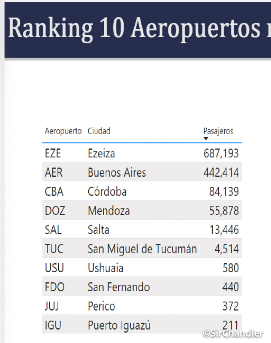Screen dimensions: 271x343
Task: Select the 84,139 passengers cell
Action: [224, 192]
